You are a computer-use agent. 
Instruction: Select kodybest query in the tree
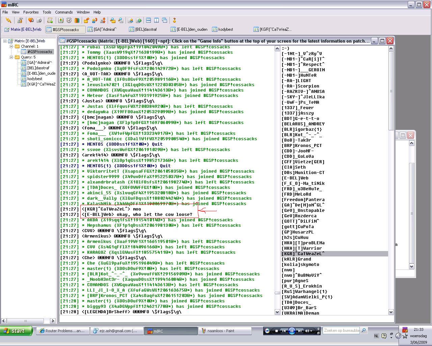pos(35,79)
